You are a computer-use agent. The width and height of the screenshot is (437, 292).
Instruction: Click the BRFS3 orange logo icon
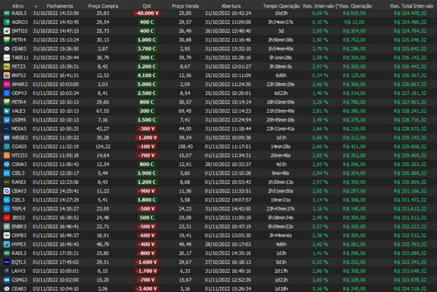tap(6, 75)
